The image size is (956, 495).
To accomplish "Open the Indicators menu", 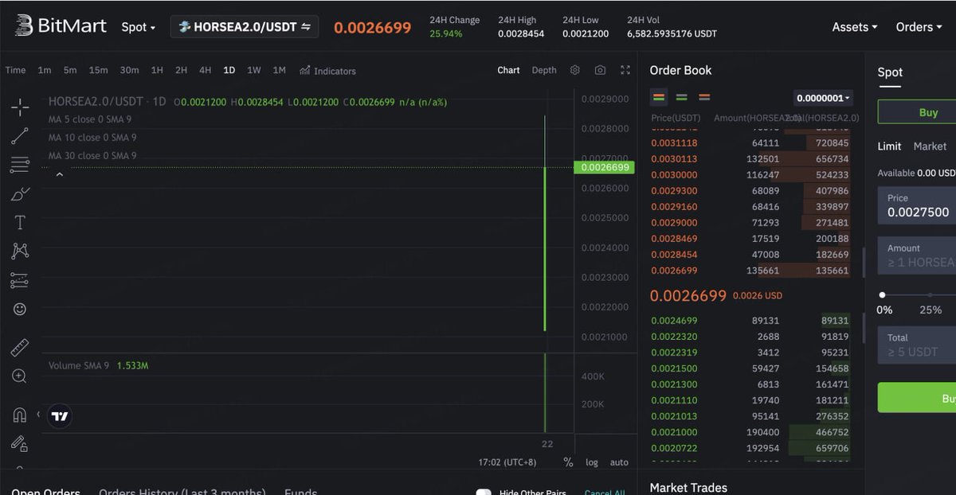I will tap(327, 71).
